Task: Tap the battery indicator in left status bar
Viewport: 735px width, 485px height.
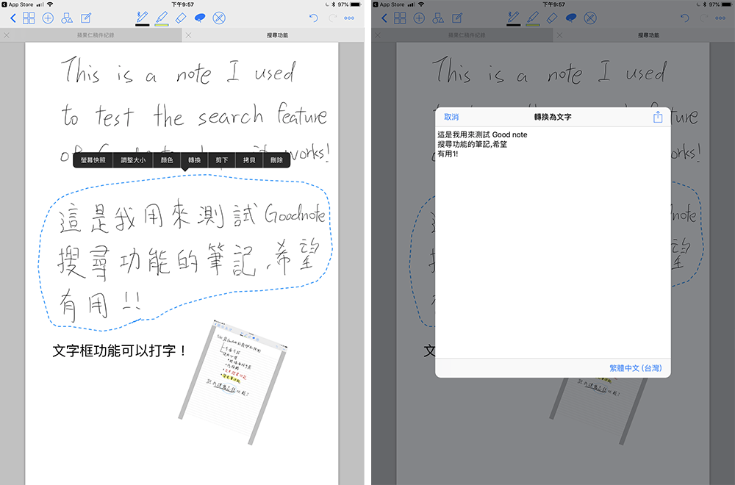Action: 356,4
